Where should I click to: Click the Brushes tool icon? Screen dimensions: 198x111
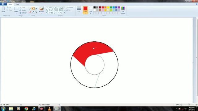(x=41, y=9)
